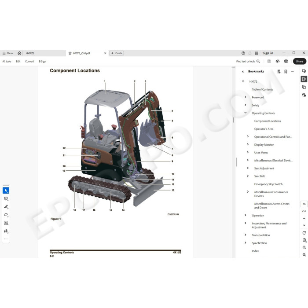Expand the Display Monitor bookmark
Image resolution: width=308 pixels, height=308 pixels.
[248, 144]
